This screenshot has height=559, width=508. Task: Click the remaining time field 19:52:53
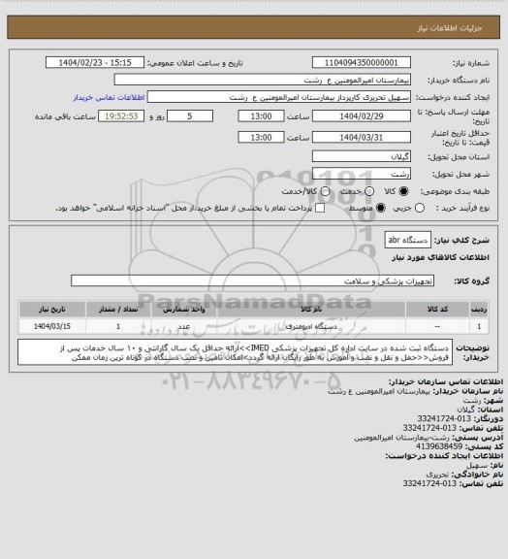coord(121,116)
